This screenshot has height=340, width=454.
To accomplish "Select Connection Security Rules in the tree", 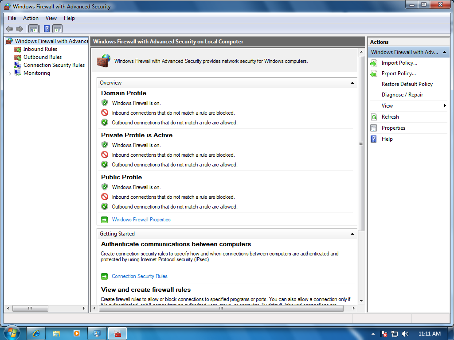I will 54,65.
